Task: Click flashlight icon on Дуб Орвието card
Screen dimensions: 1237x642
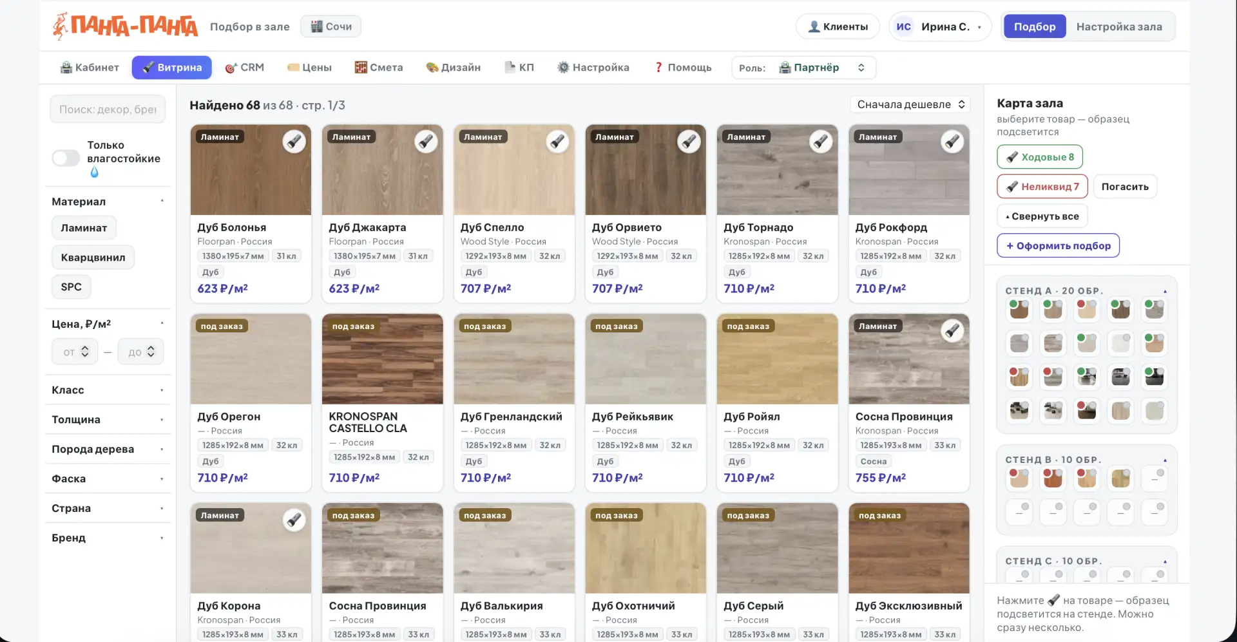Action: (x=689, y=141)
